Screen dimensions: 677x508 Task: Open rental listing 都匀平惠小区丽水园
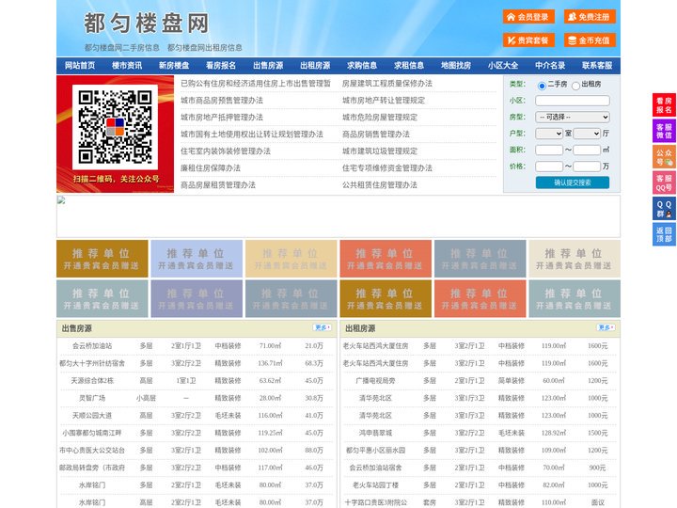coord(375,450)
